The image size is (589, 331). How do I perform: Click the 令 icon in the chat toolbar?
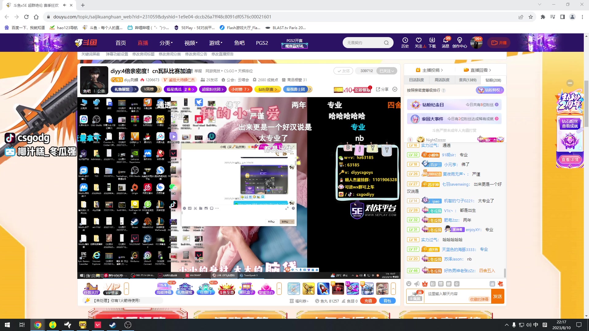click(456, 284)
